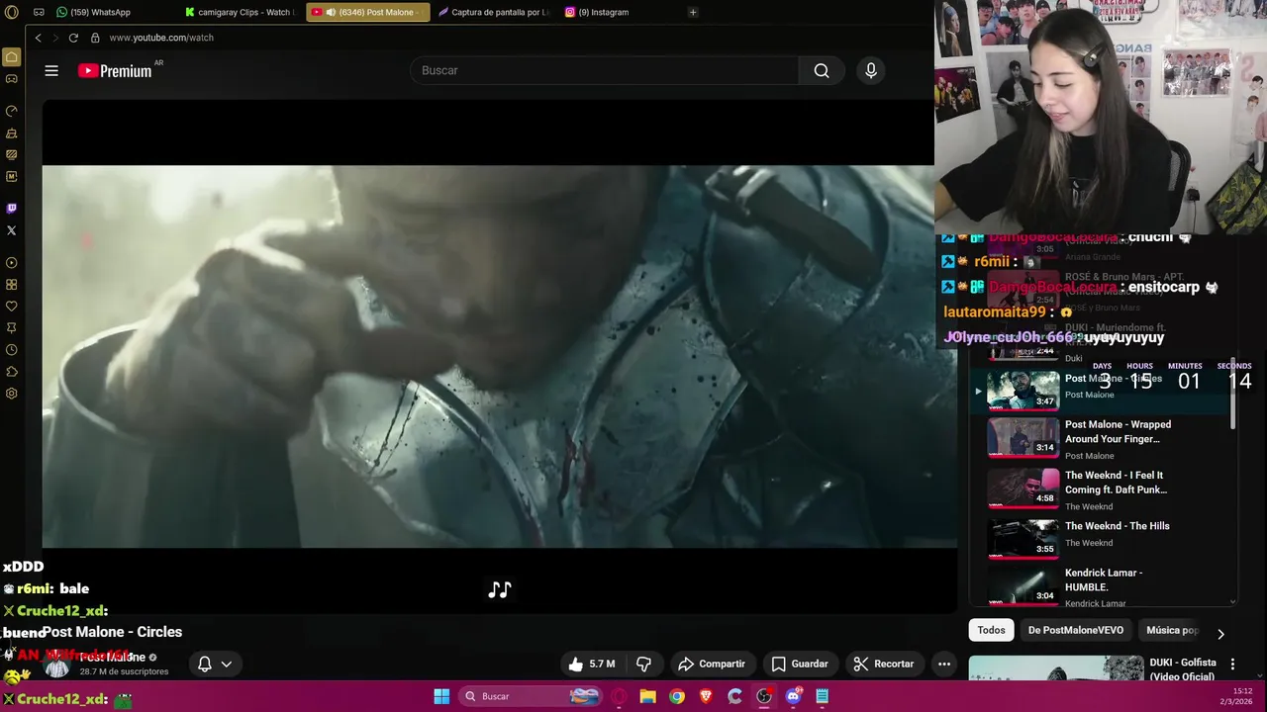Switch to the Instagram browser tab
Image resolution: width=1267 pixels, height=712 pixels.
coord(619,12)
